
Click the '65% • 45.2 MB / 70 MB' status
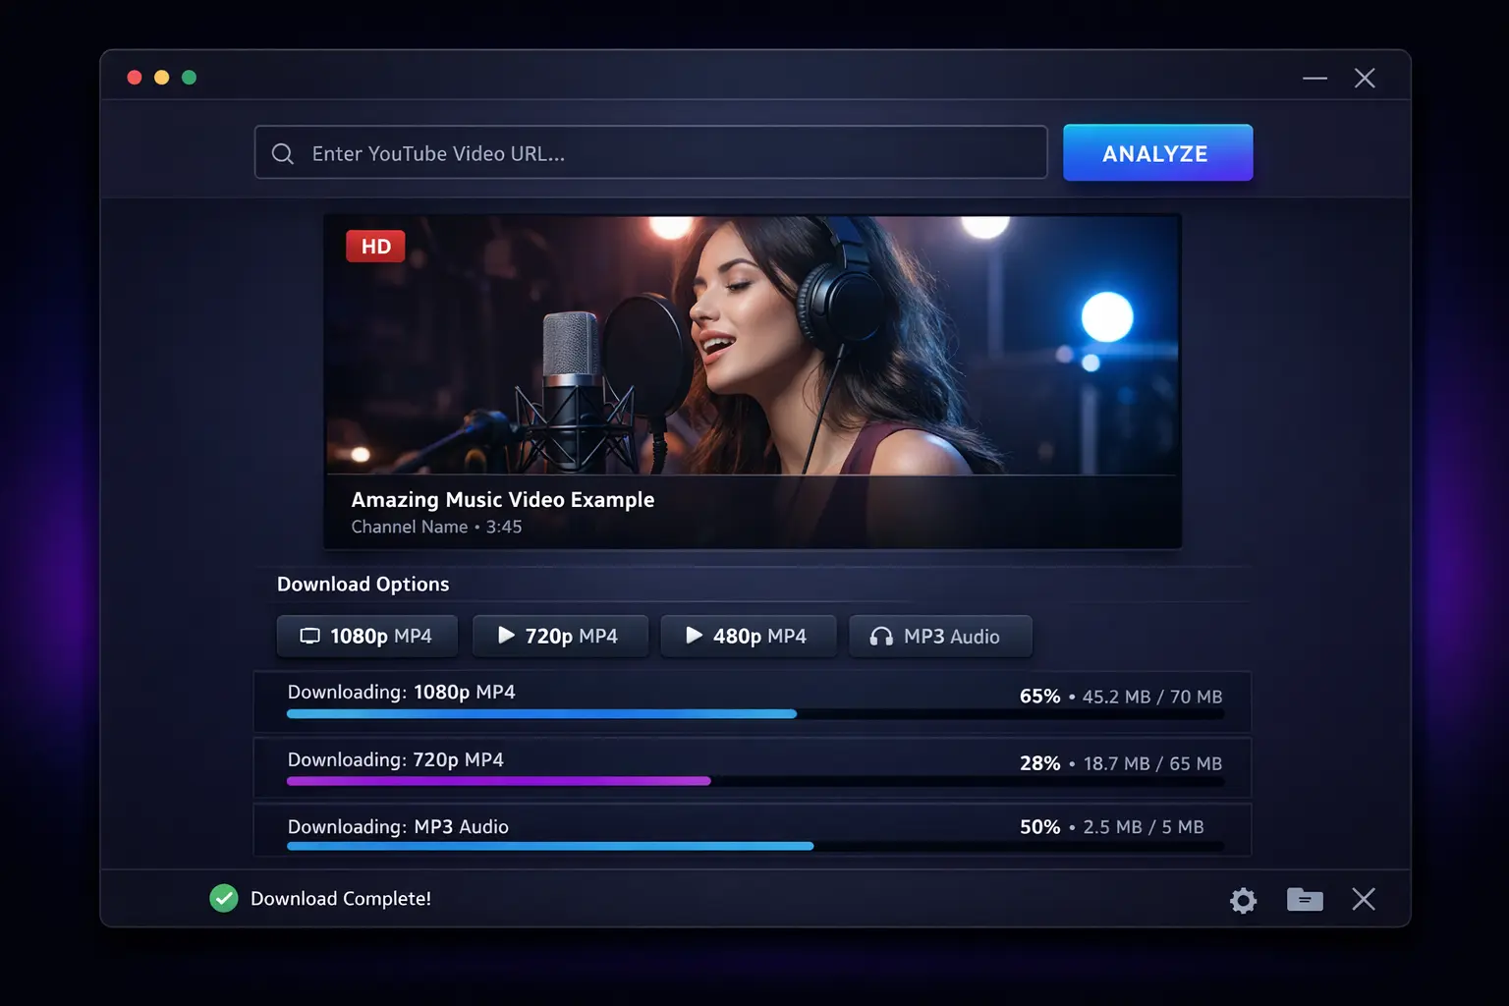pos(1121,696)
